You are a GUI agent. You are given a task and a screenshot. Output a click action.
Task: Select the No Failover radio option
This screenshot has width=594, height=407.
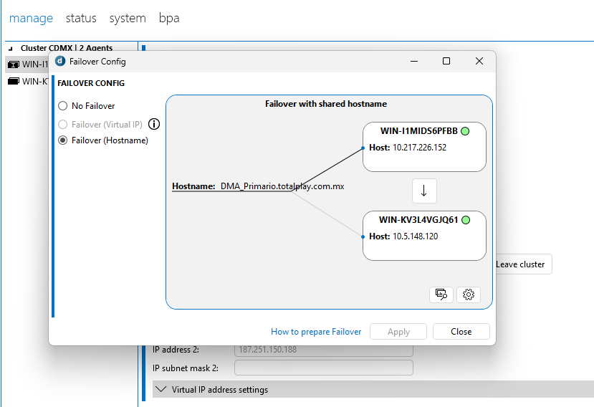(x=63, y=106)
